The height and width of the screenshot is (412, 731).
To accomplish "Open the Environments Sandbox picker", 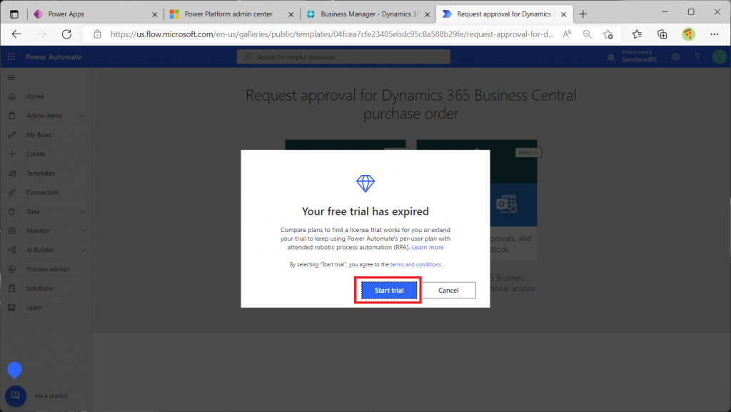I will coord(635,57).
